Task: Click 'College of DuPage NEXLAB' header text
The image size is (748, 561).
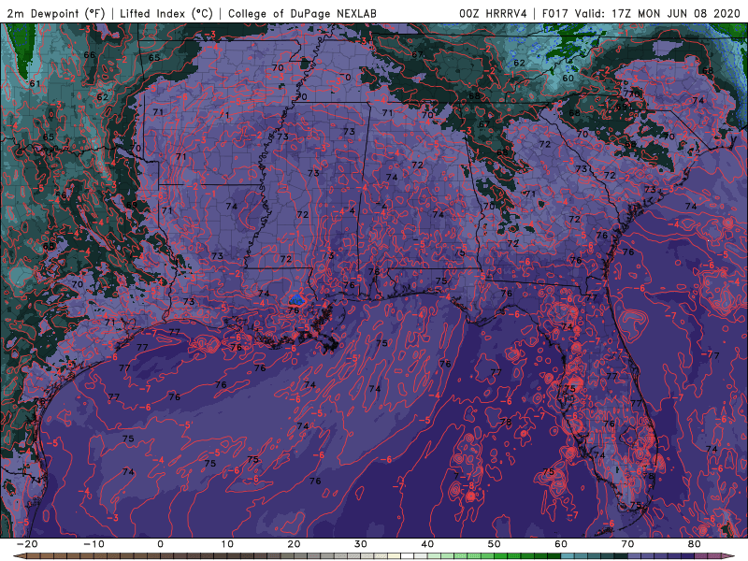Action: point(302,13)
